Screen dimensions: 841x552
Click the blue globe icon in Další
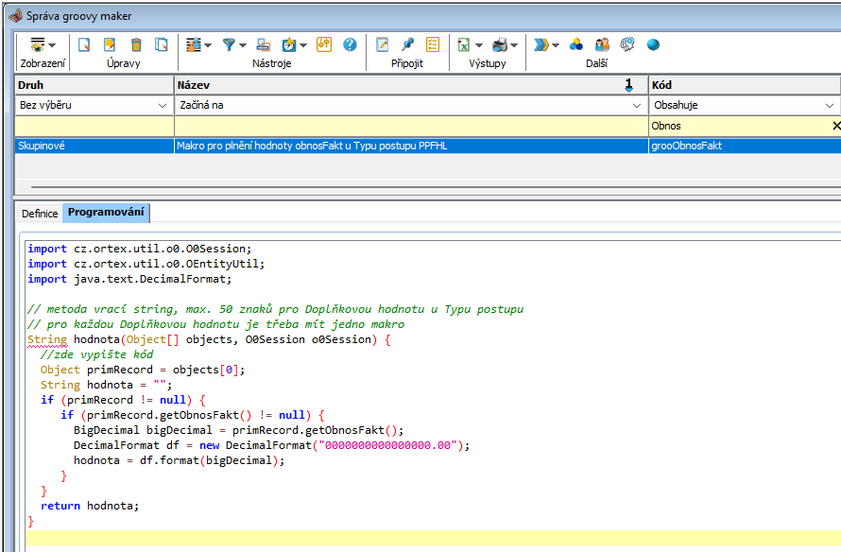(x=653, y=44)
